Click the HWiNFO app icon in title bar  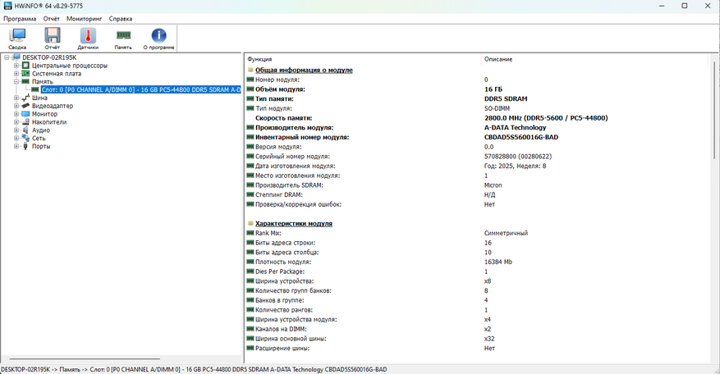point(7,6)
